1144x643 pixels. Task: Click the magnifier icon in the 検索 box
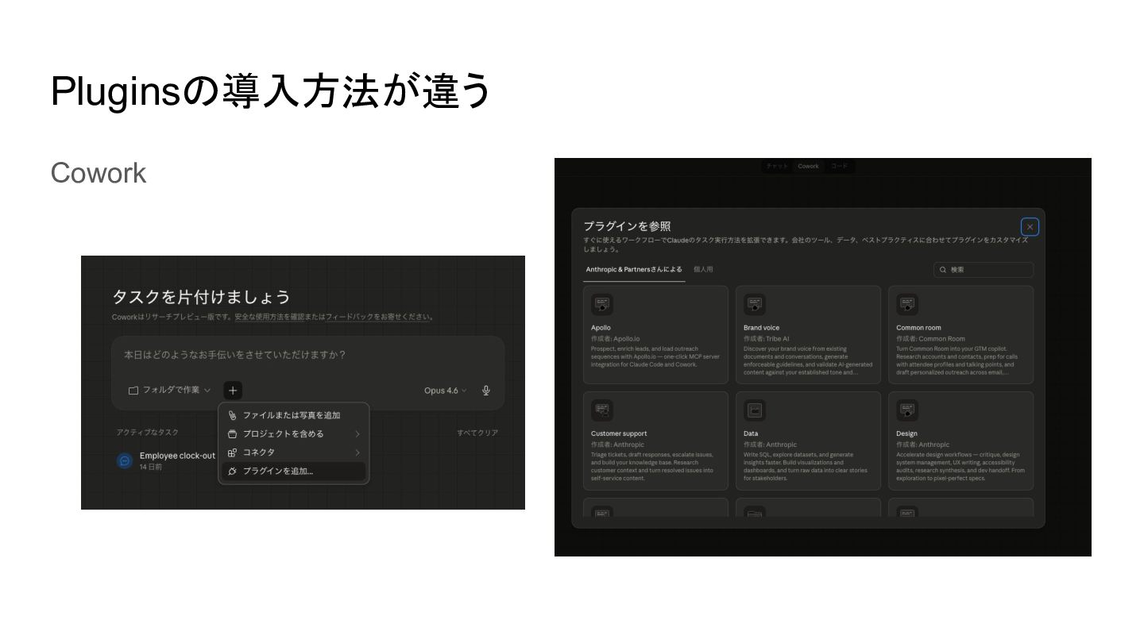pos(943,270)
